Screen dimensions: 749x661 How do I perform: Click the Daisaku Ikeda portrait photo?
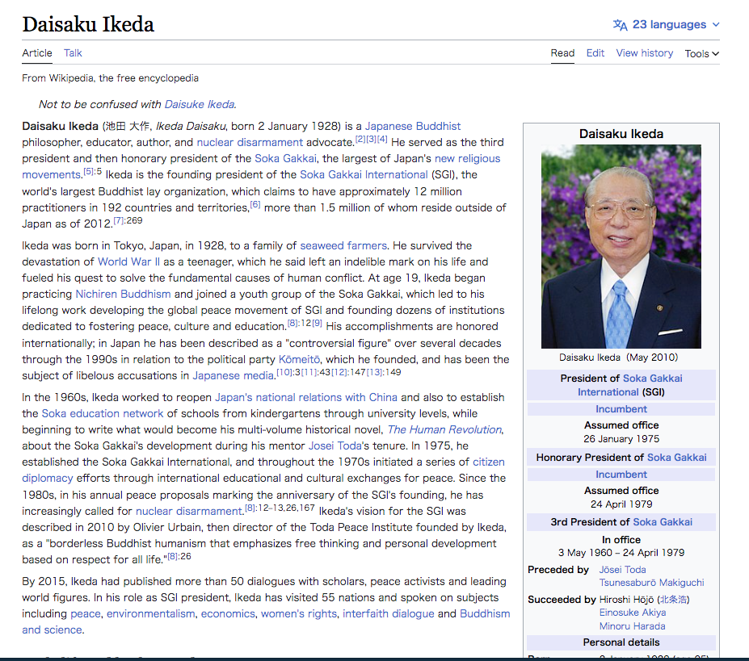click(621, 247)
